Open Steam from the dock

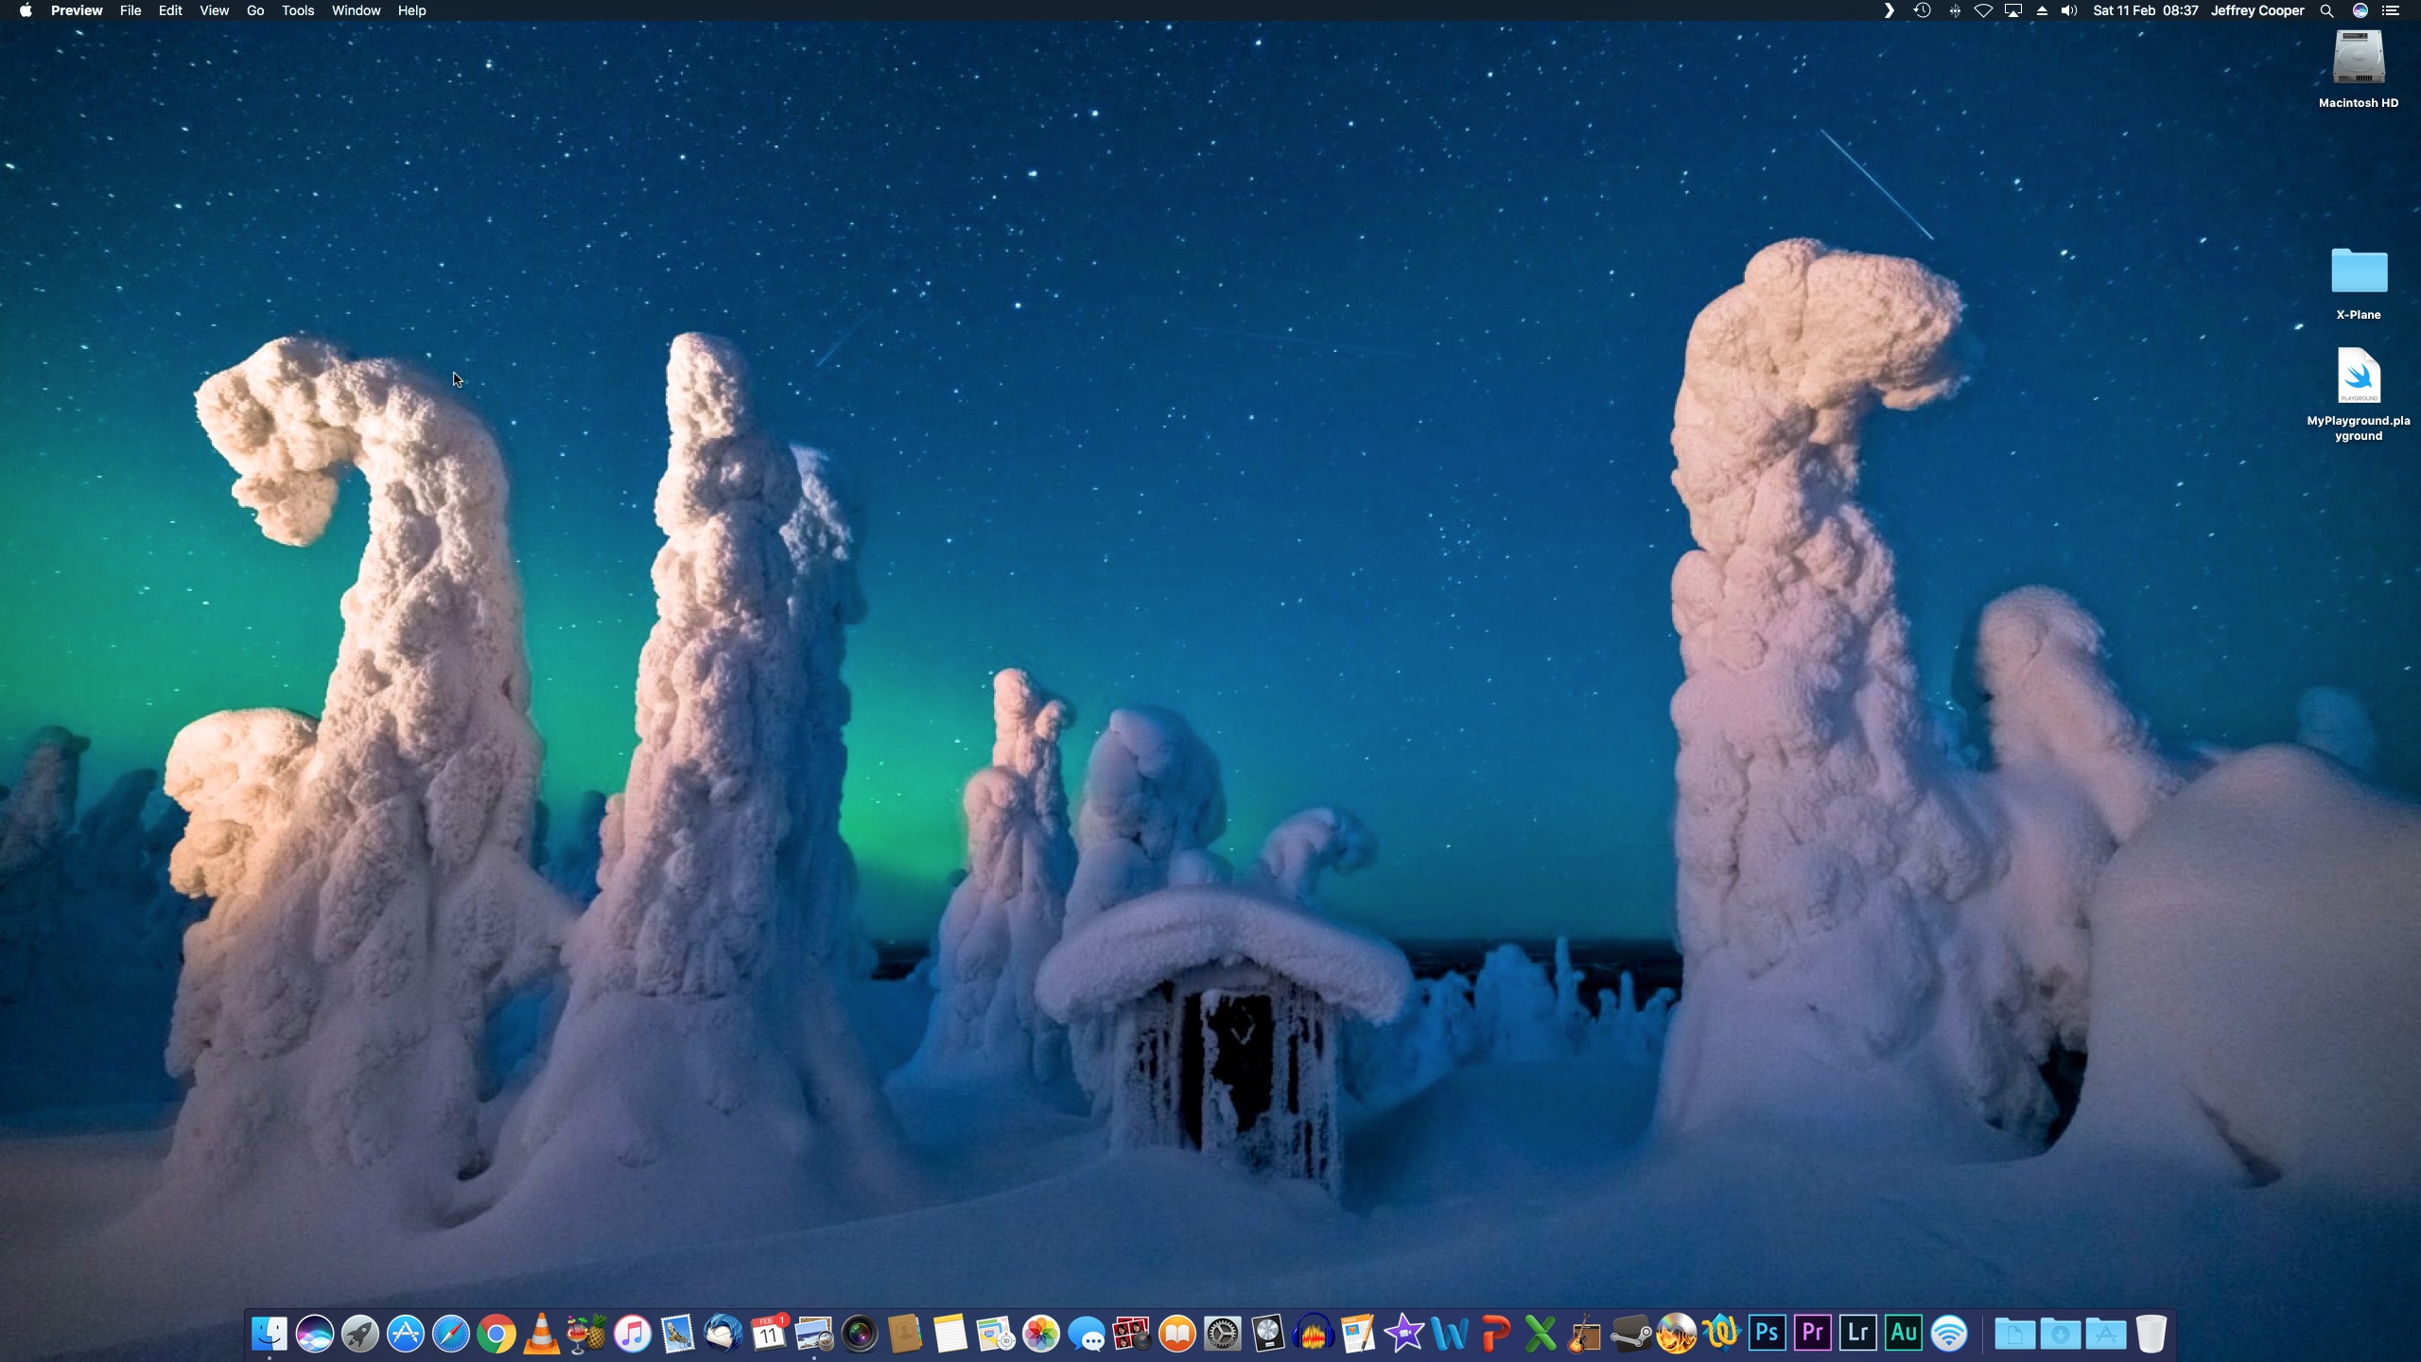[1630, 1334]
